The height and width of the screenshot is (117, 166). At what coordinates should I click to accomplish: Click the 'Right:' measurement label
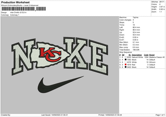tap(122, 30)
